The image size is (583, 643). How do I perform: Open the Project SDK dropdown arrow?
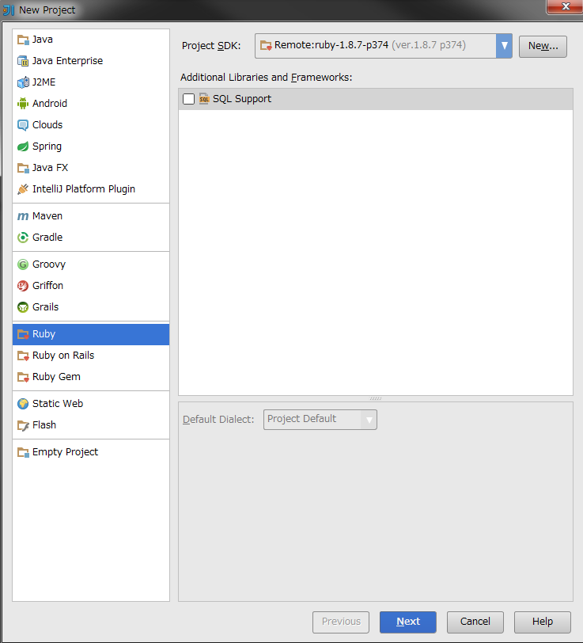[504, 45]
